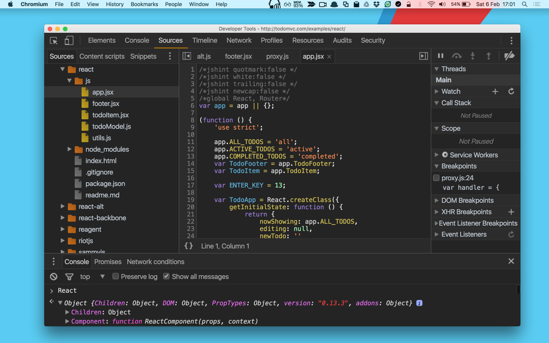Step over next function call

click(457, 56)
